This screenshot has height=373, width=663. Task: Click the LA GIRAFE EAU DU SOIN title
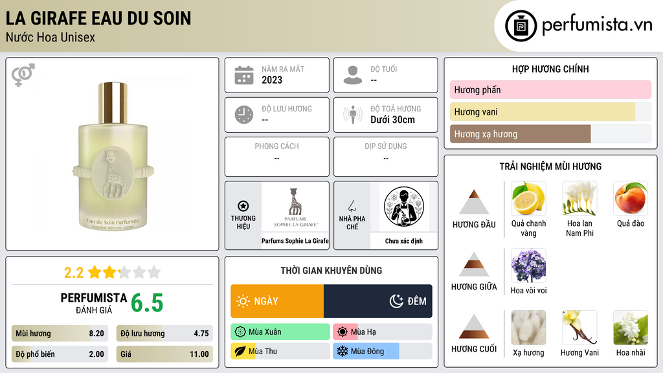pyautogui.click(x=98, y=18)
